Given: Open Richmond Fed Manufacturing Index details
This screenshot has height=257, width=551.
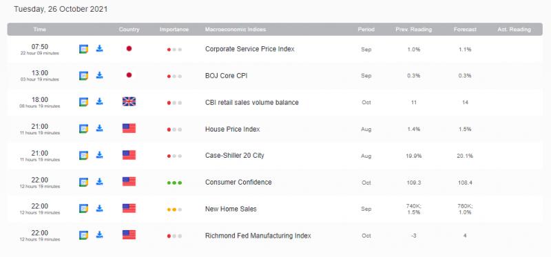Looking at the screenshot, I should [x=258, y=236].
